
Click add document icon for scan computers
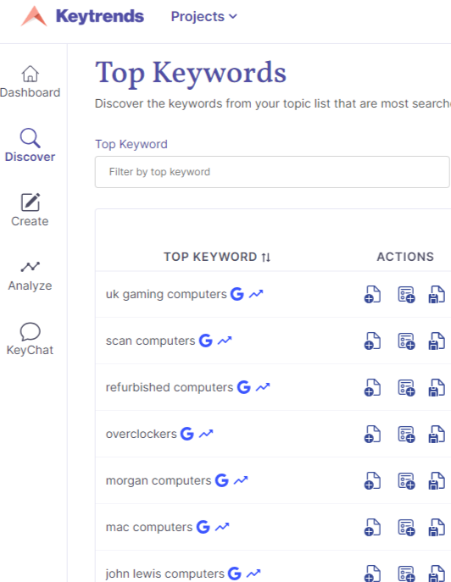[372, 341]
